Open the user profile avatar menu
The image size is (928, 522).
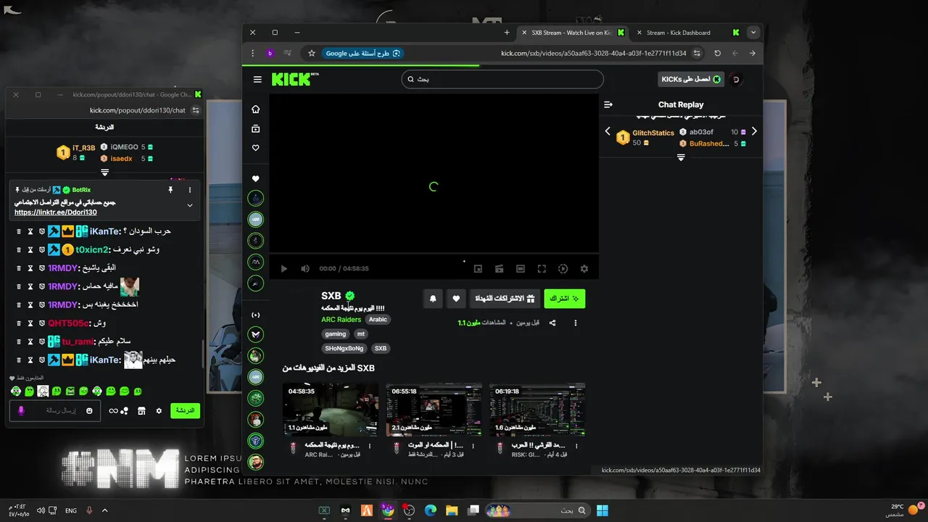[x=736, y=79]
